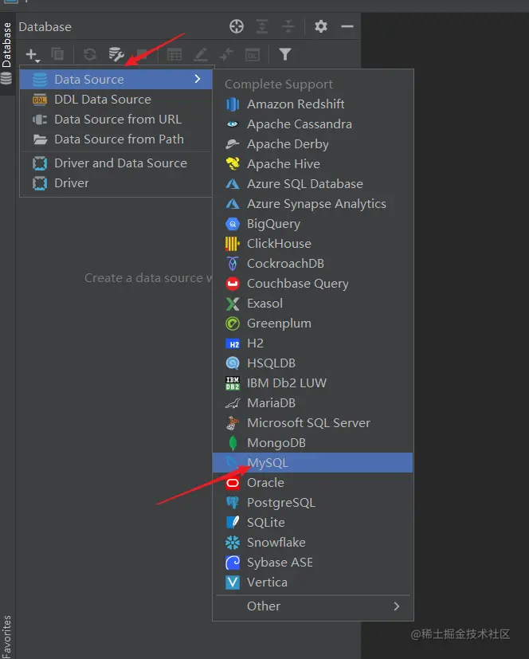Select Exasol data source
This screenshot has width=529, height=659.
pos(312,304)
